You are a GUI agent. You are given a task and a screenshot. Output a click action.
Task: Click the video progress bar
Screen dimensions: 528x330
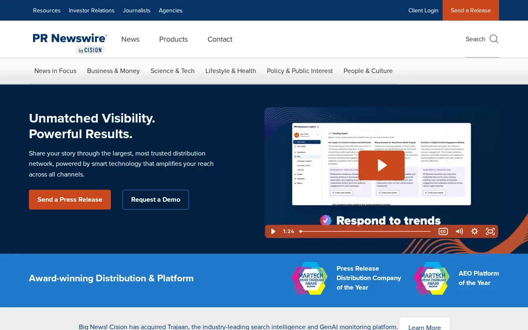click(x=365, y=231)
